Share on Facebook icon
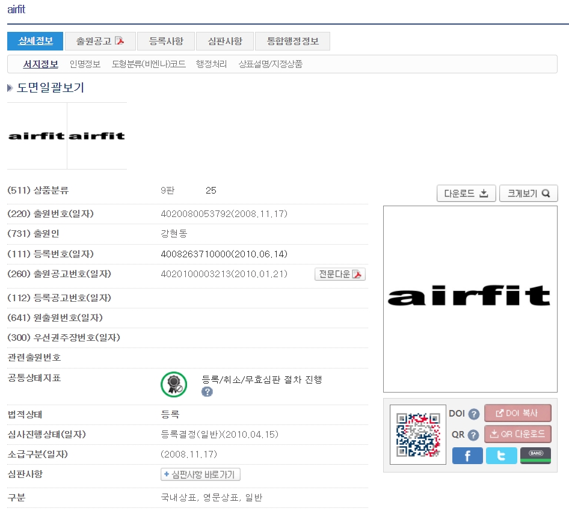Image resolution: width=569 pixels, height=511 pixels. click(467, 456)
